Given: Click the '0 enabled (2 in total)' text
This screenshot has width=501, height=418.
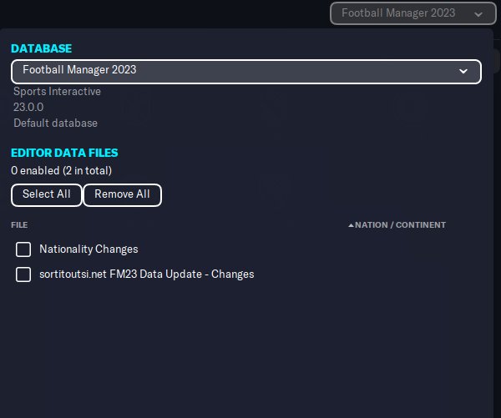Looking at the screenshot, I should click(61, 170).
